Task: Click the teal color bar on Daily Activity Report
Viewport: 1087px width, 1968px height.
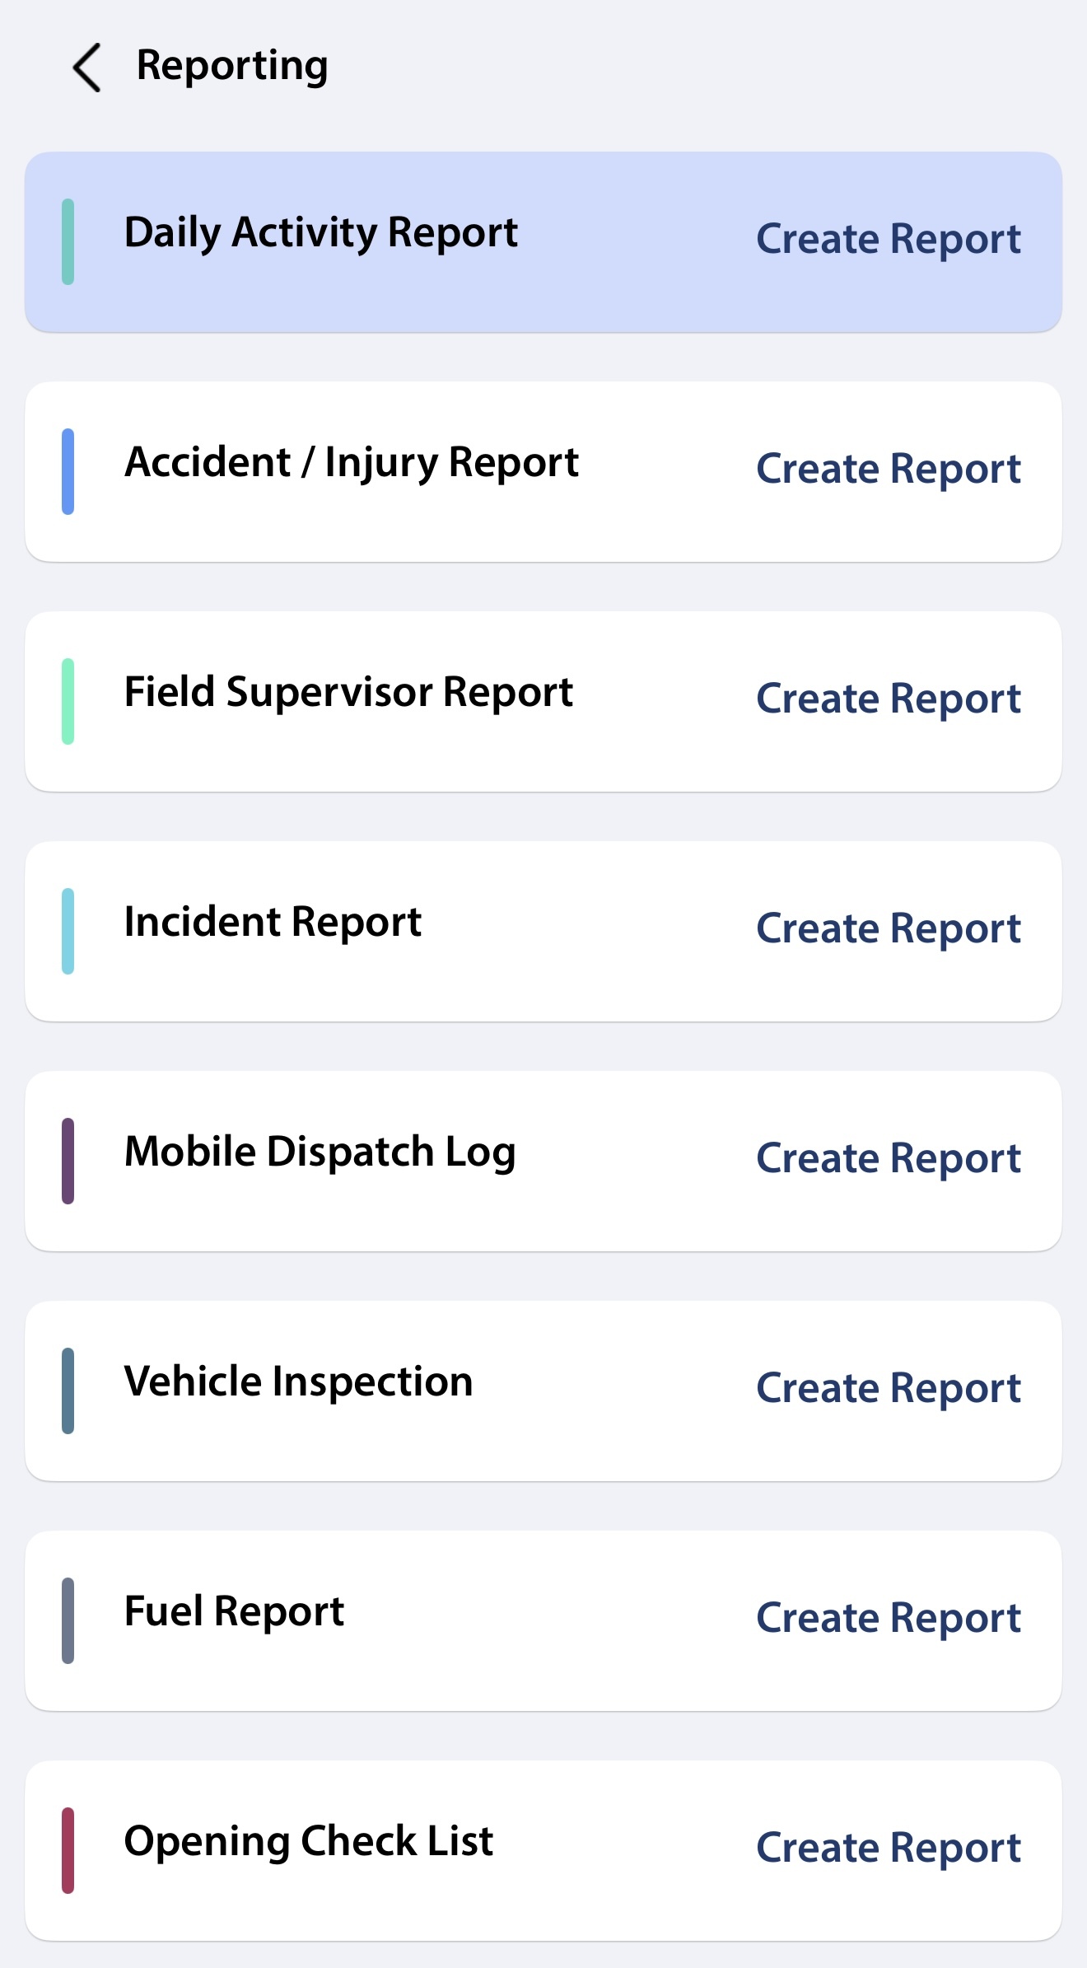Action: pyautogui.click(x=68, y=241)
